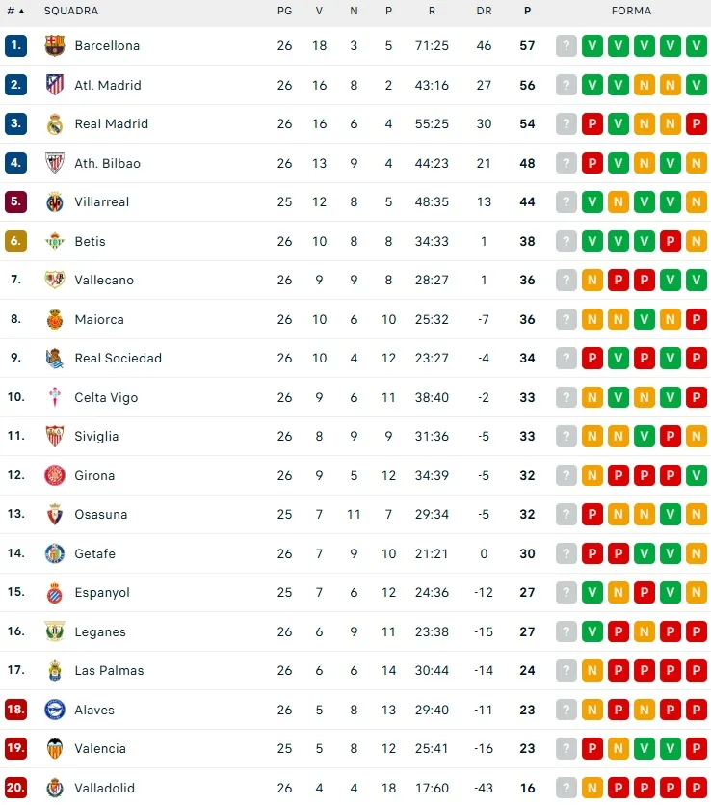711x805 pixels.
Task: Click the Villarreal yellow crest icon
Action: [55, 201]
